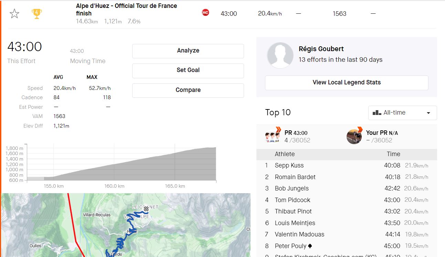This screenshot has width=445, height=257.
Task: Click the large 43:00 This Effort time
Action: tap(25, 47)
